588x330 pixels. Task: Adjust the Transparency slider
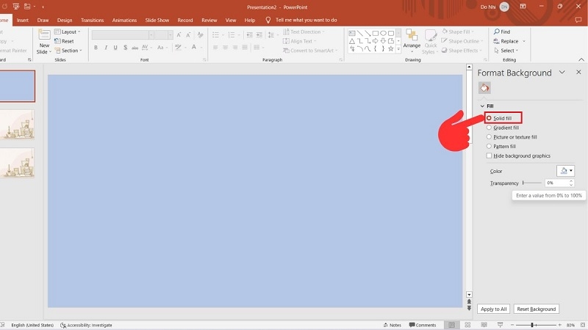tap(531, 183)
